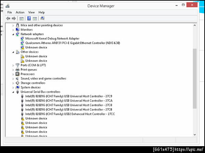
Task: Click the Microsoft Kernel Debug Network Adapter icon
Action: tap(22, 38)
